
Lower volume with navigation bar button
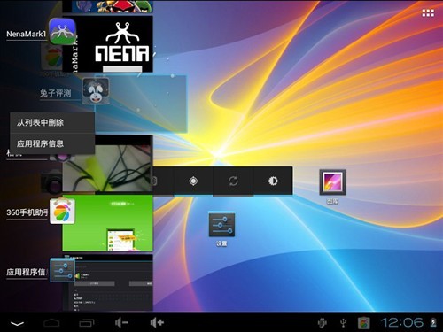pos(121,323)
